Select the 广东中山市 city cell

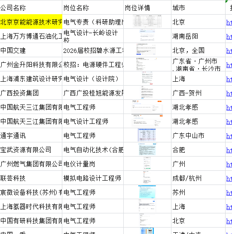[x=198, y=135]
